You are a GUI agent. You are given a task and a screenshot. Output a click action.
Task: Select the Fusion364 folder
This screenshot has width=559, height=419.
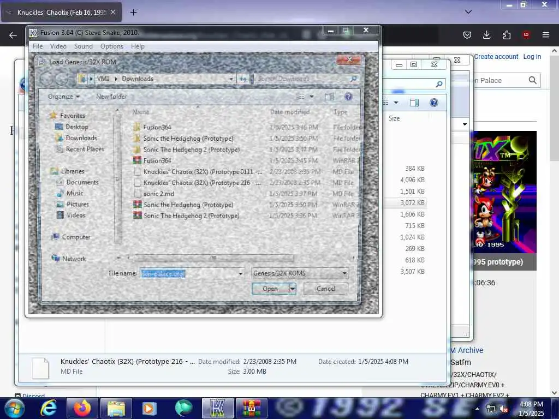click(x=152, y=127)
